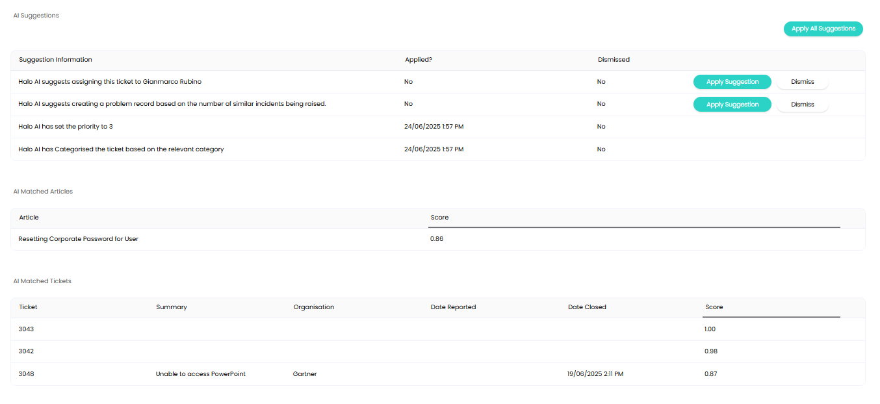This screenshot has width=880, height=404.
Task: Apply the suggestion to assign Gianmarco Rubino
Action: 732,82
